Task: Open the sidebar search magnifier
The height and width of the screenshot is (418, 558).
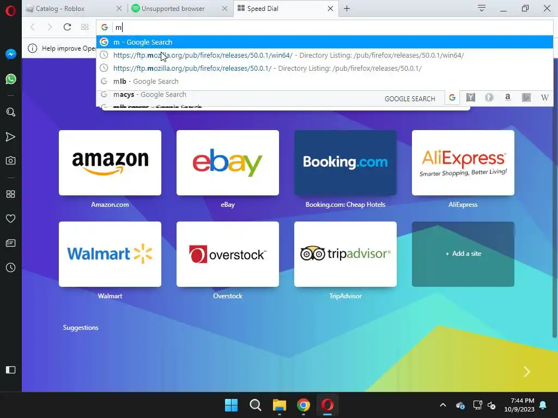Action: point(11,112)
